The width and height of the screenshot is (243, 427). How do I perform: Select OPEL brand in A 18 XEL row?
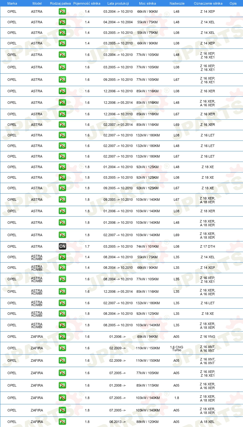point(12,422)
